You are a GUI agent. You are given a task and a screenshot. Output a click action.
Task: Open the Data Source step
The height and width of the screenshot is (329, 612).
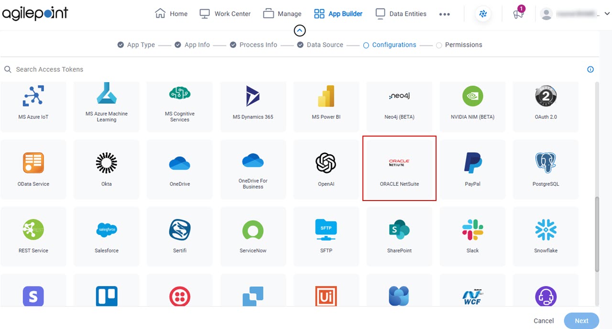point(320,45)
